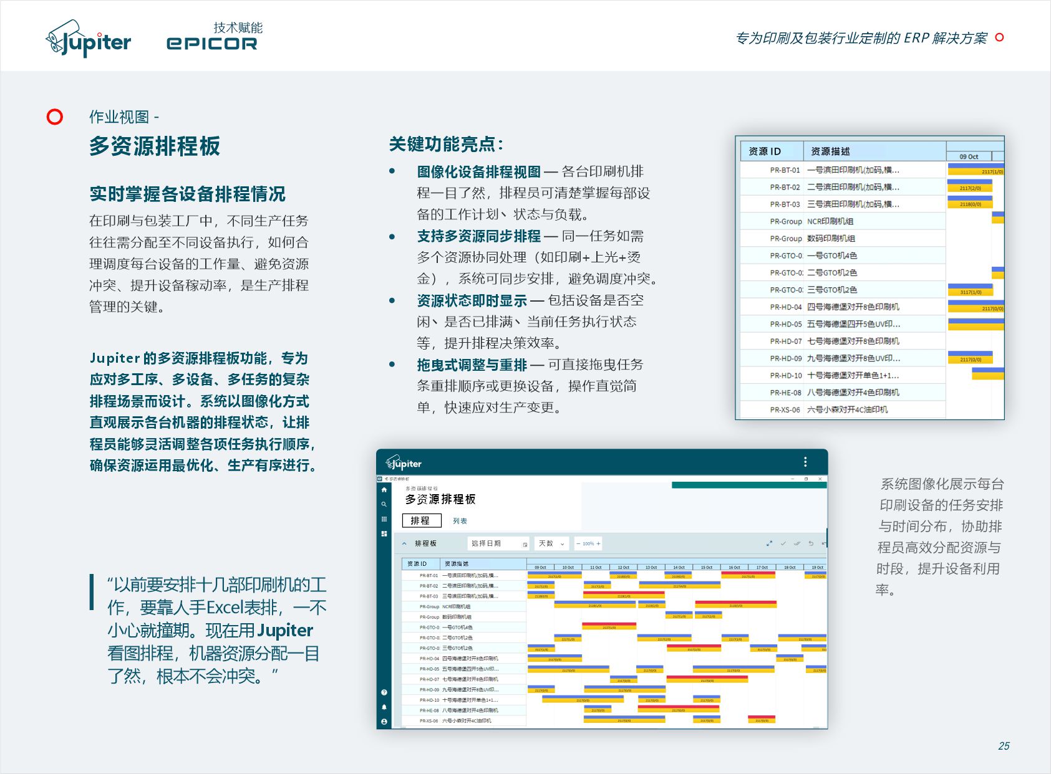Switch to the 排程 tab

[422, 520]
